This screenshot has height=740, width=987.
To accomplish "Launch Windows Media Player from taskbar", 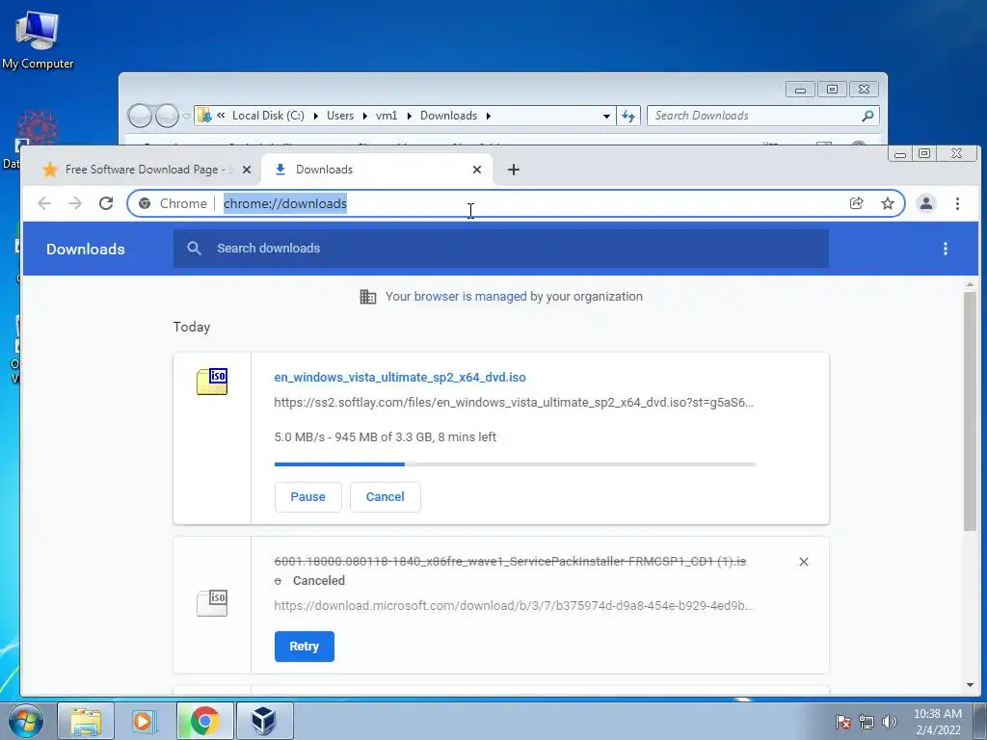I will 144,721.
